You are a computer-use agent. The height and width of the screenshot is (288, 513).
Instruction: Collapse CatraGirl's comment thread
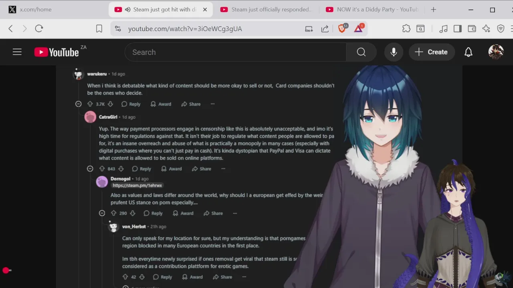tap(90, 169)
